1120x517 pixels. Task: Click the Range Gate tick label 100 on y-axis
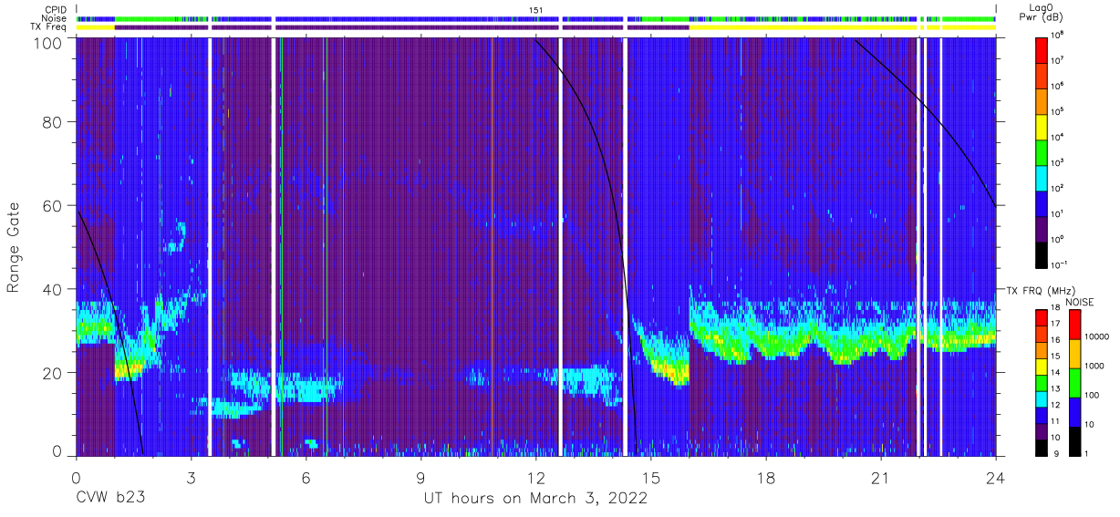click(47, 43)
